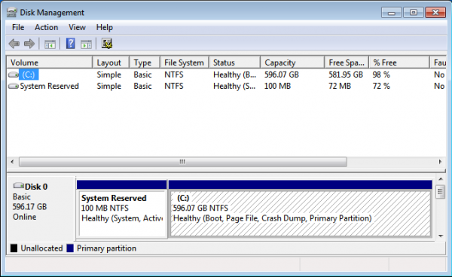
Task: Minimize the Disk Management window
Action: click(391, 13)
